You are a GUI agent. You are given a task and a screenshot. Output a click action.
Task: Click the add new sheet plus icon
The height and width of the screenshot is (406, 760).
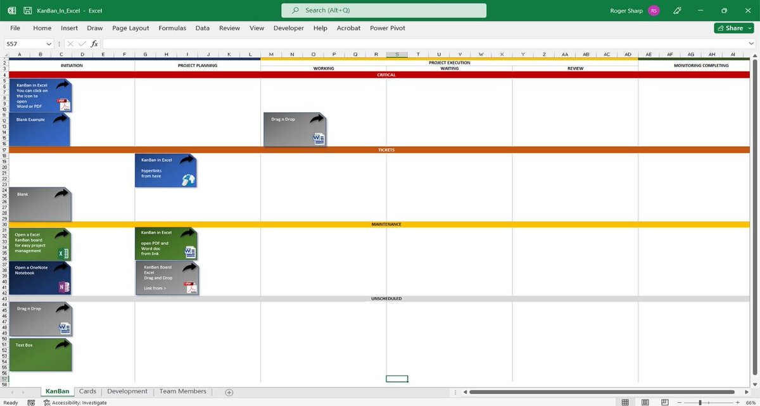(229, 392)
